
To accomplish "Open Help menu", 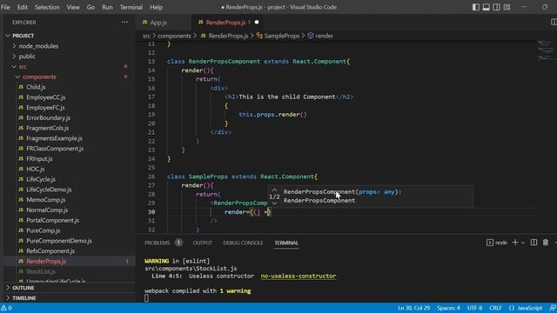I will 156,7.
